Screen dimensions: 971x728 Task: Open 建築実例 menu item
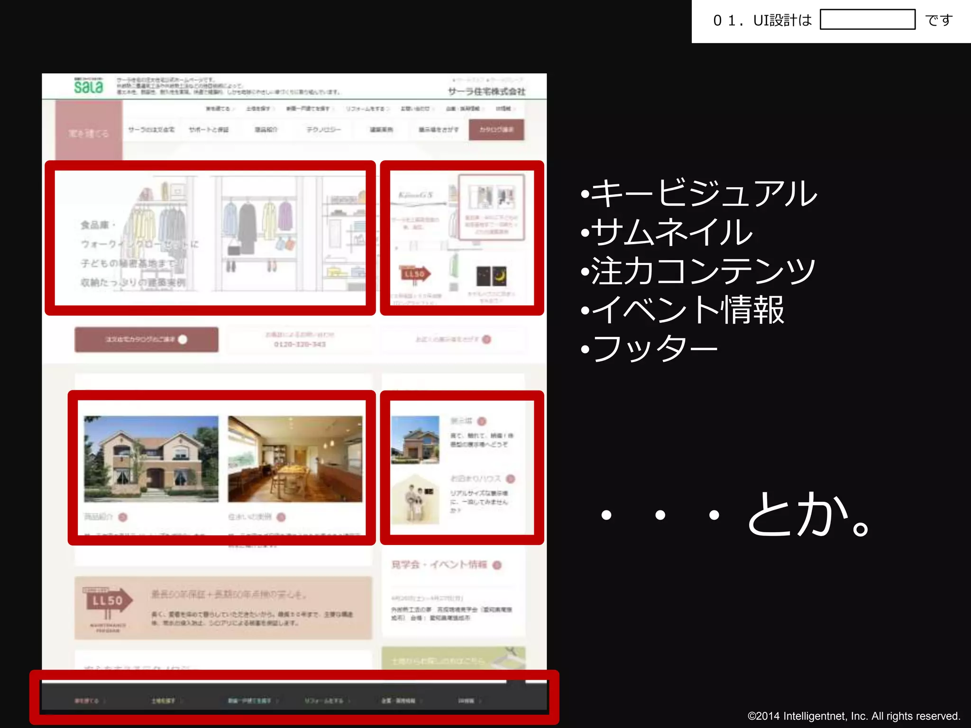coord(382,129)
